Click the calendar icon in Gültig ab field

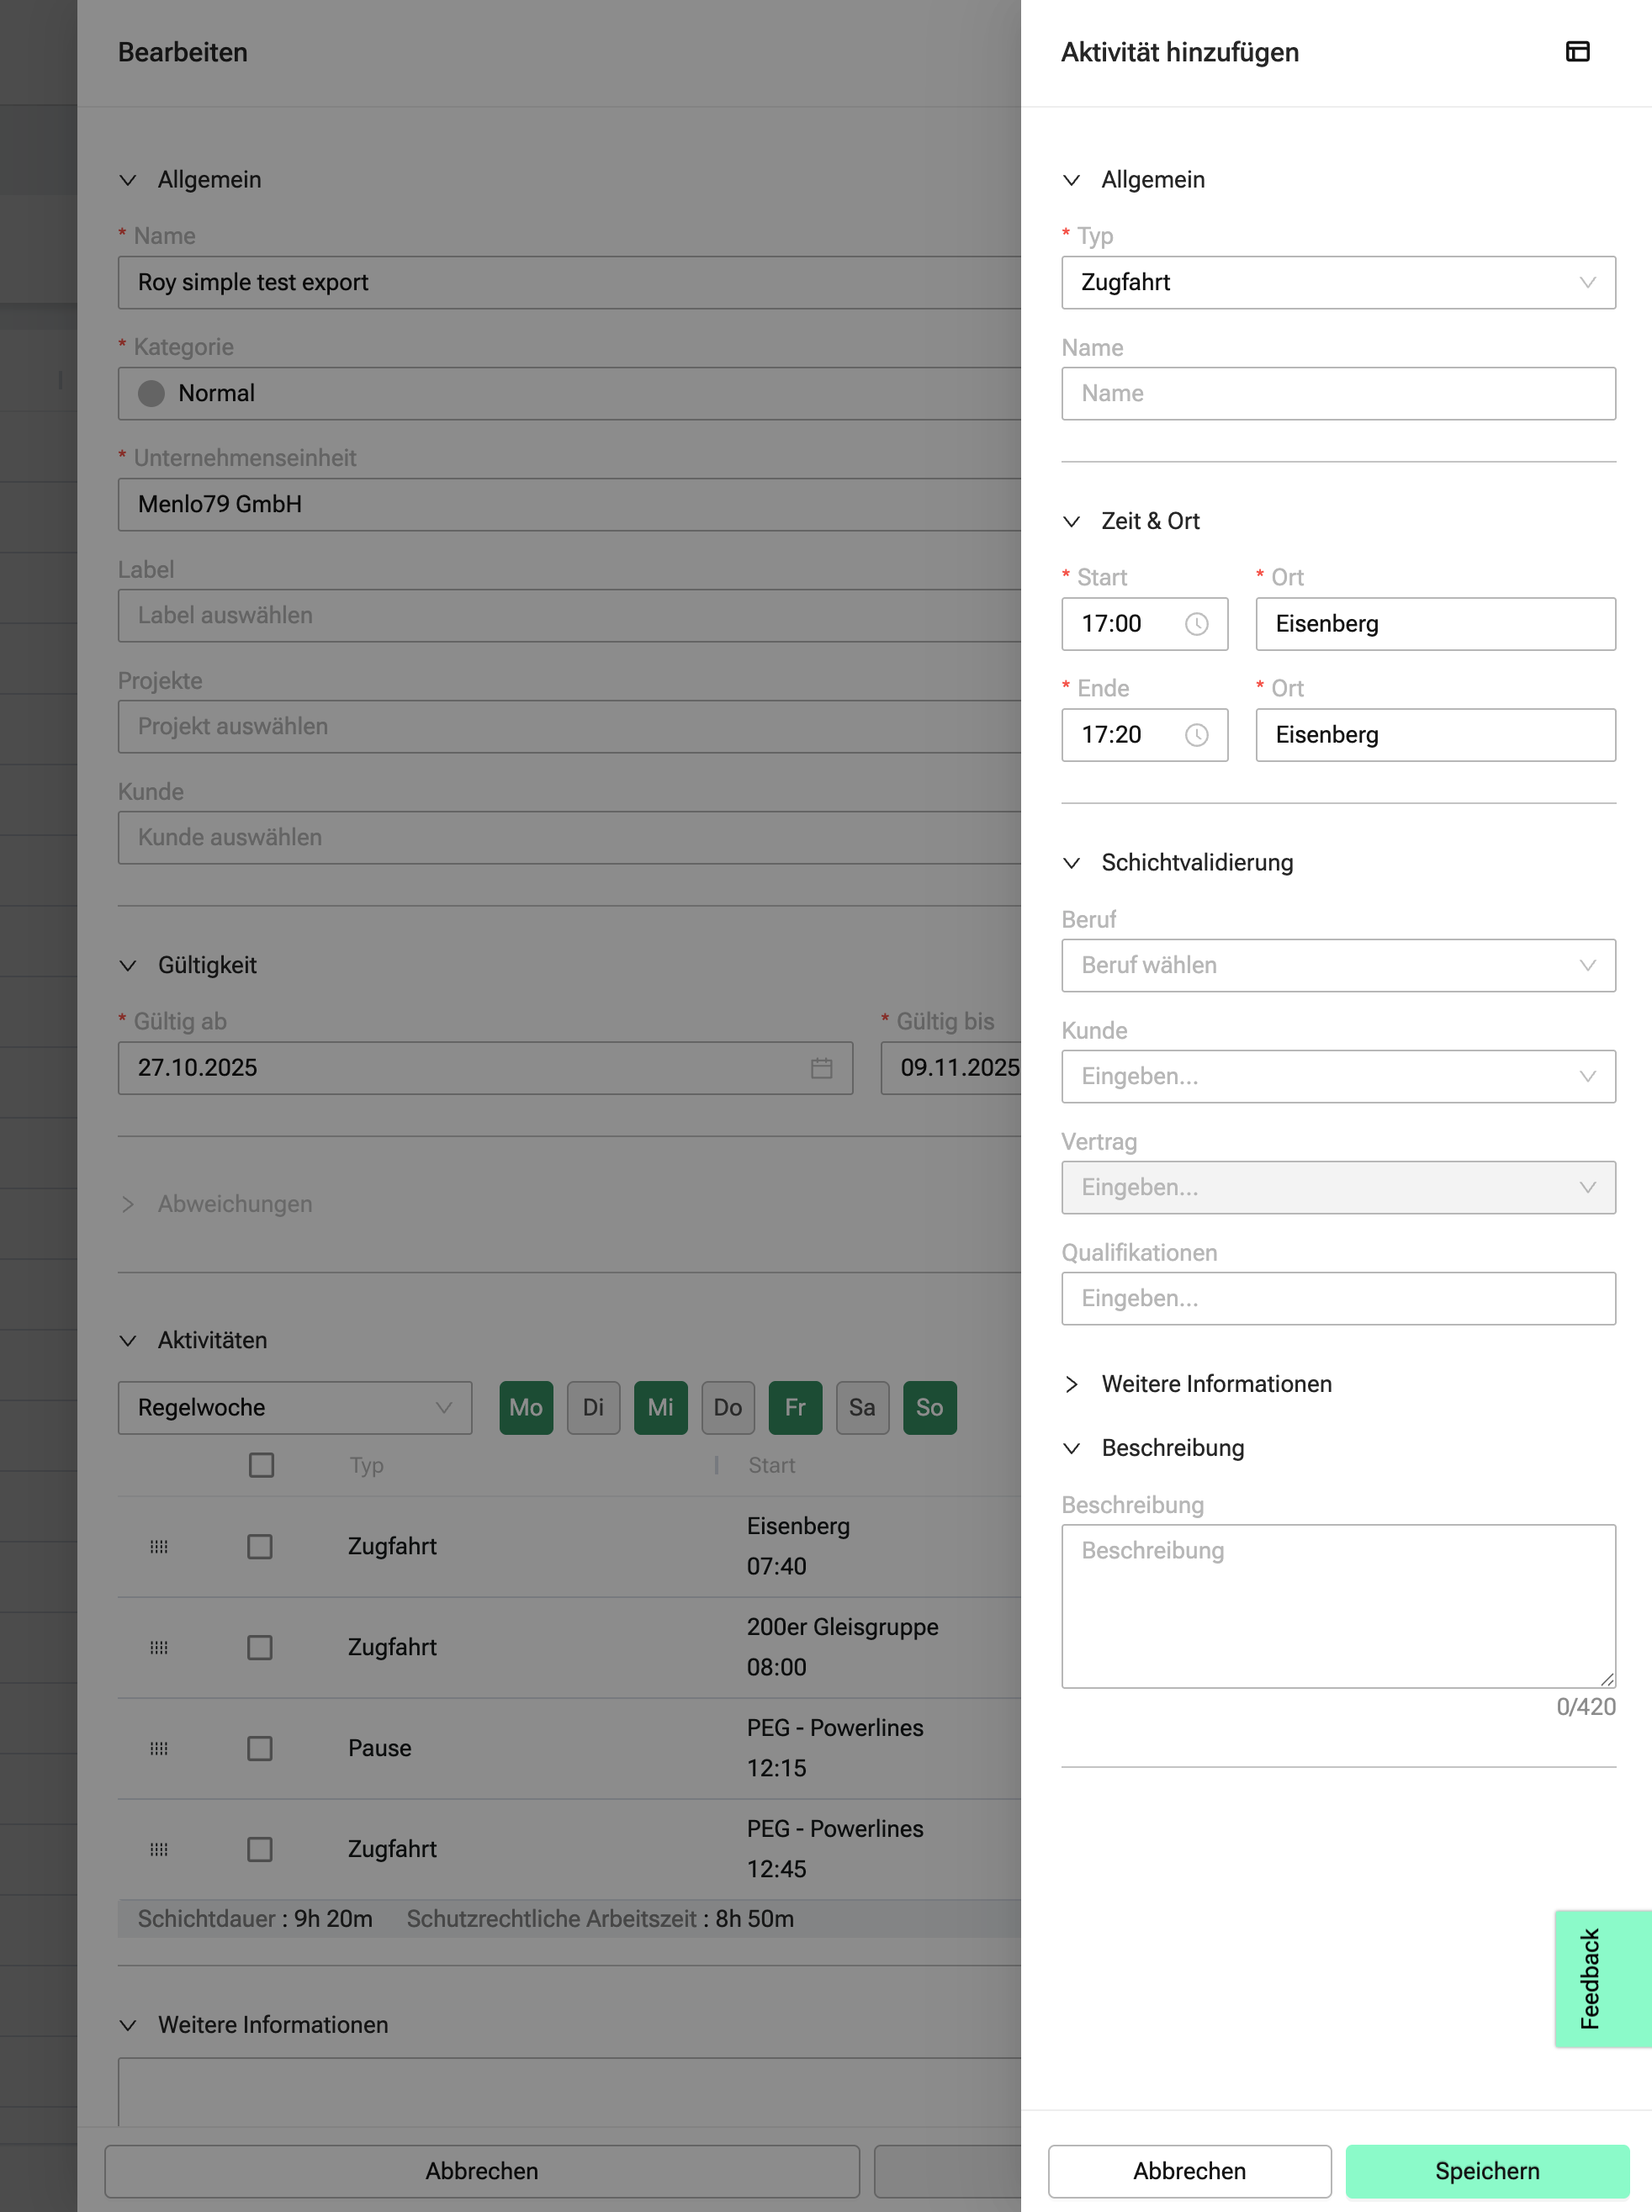[x=821, y=1068]
